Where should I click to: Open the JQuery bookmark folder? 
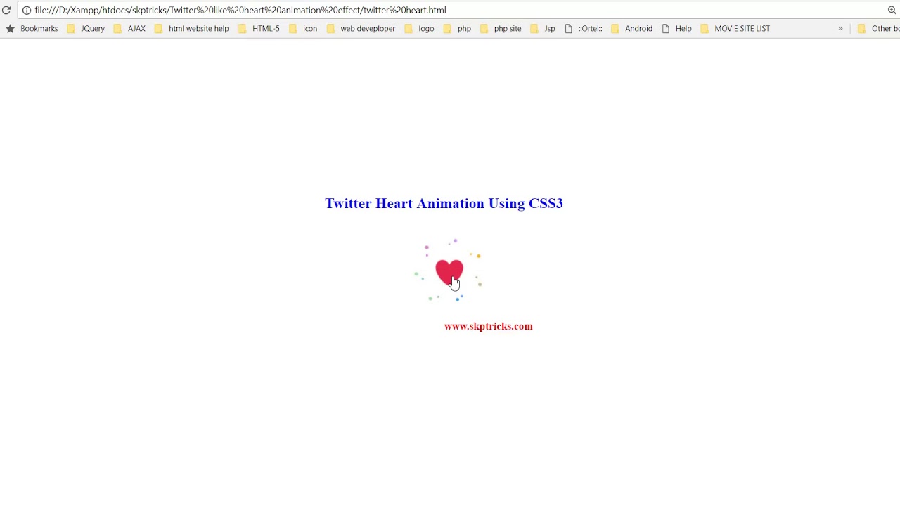pyautogui.click(x=86, y=28)
